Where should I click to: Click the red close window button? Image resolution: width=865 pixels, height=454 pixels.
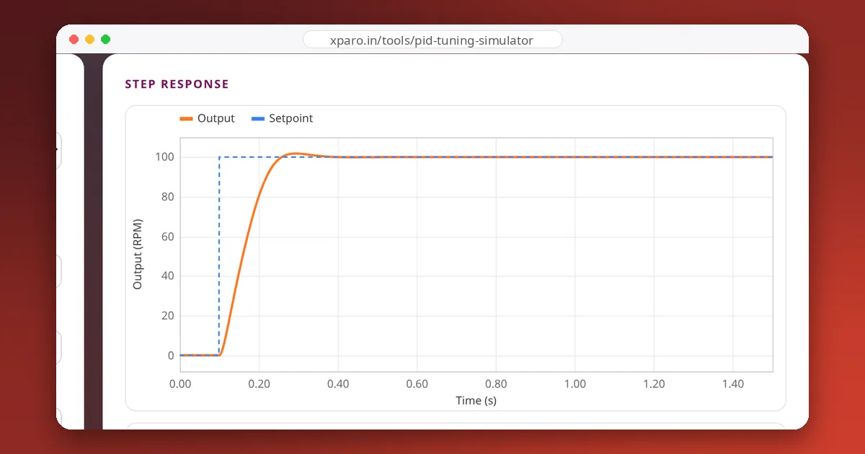coord(74,40)
